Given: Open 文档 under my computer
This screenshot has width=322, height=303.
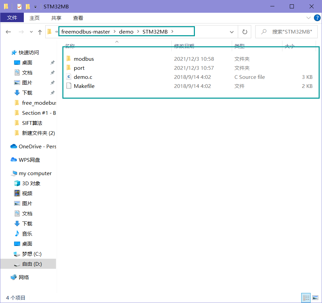Looking at the screenshot, I should pos(27,214).
